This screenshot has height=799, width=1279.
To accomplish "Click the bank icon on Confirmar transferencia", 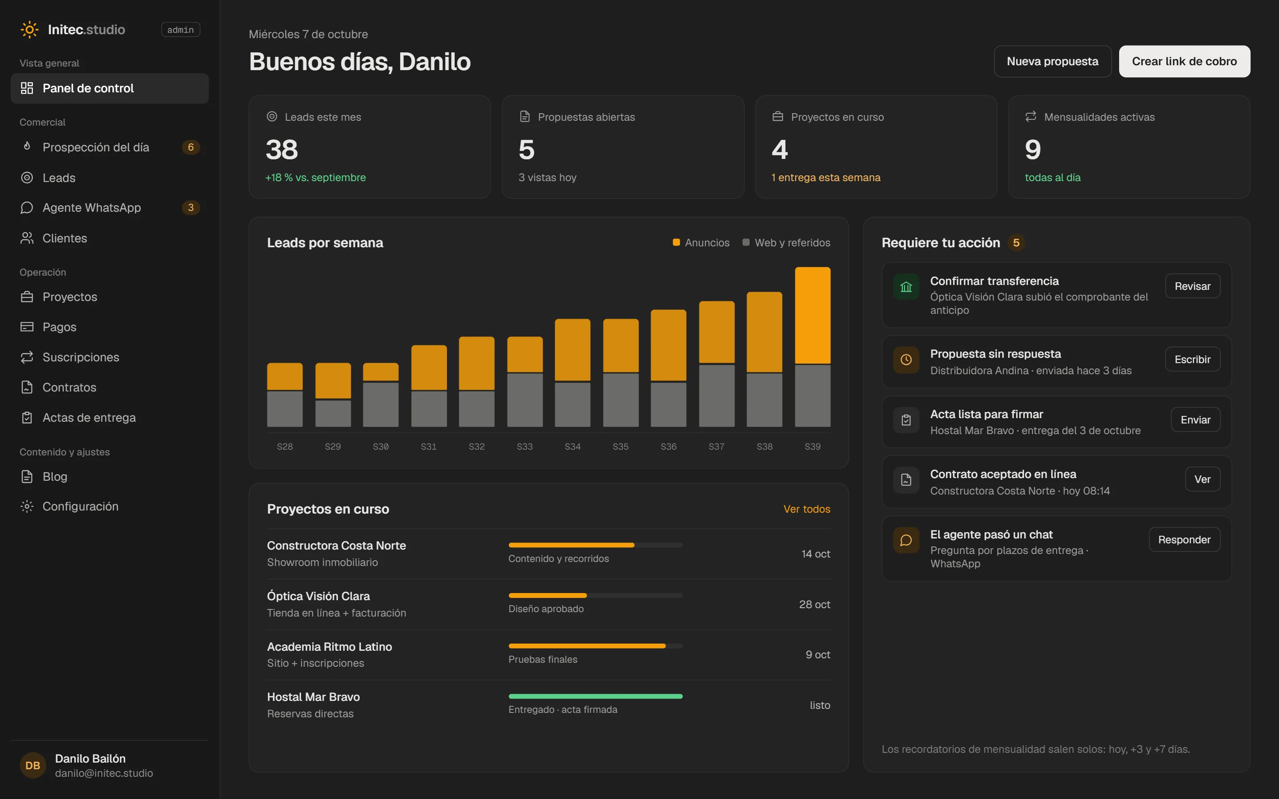I will (906, 287).
